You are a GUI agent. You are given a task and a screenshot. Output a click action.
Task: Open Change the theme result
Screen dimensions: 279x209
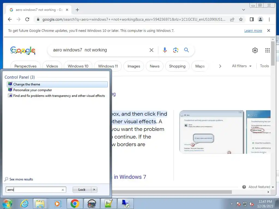[57, 84]
